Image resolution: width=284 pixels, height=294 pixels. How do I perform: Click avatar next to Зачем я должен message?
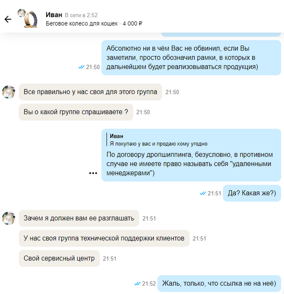(x=9, y=218)
